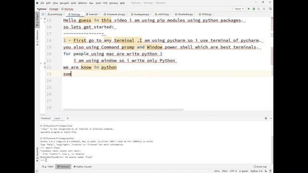Open the Start run configuration dropdown
308x173 pixels.
coord(238,9)
